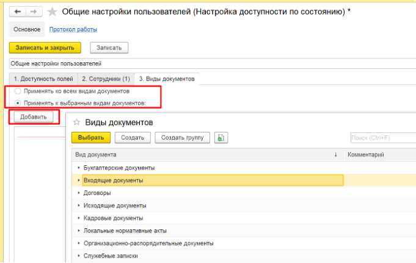Image resolution: width=416 pixels, height=263 pixels.
Task: Expand Организационно-распорядительные документы group
Action: (79, 243)
